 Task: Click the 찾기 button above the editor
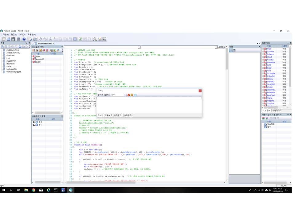coord(222,47)
